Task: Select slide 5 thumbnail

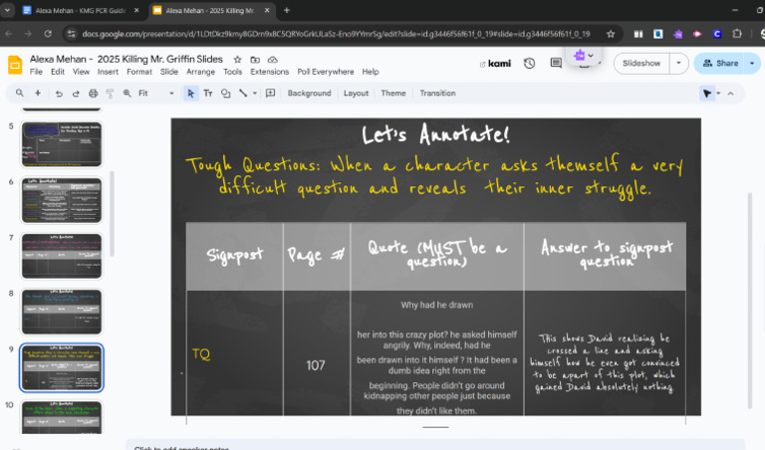Action: 62,144
